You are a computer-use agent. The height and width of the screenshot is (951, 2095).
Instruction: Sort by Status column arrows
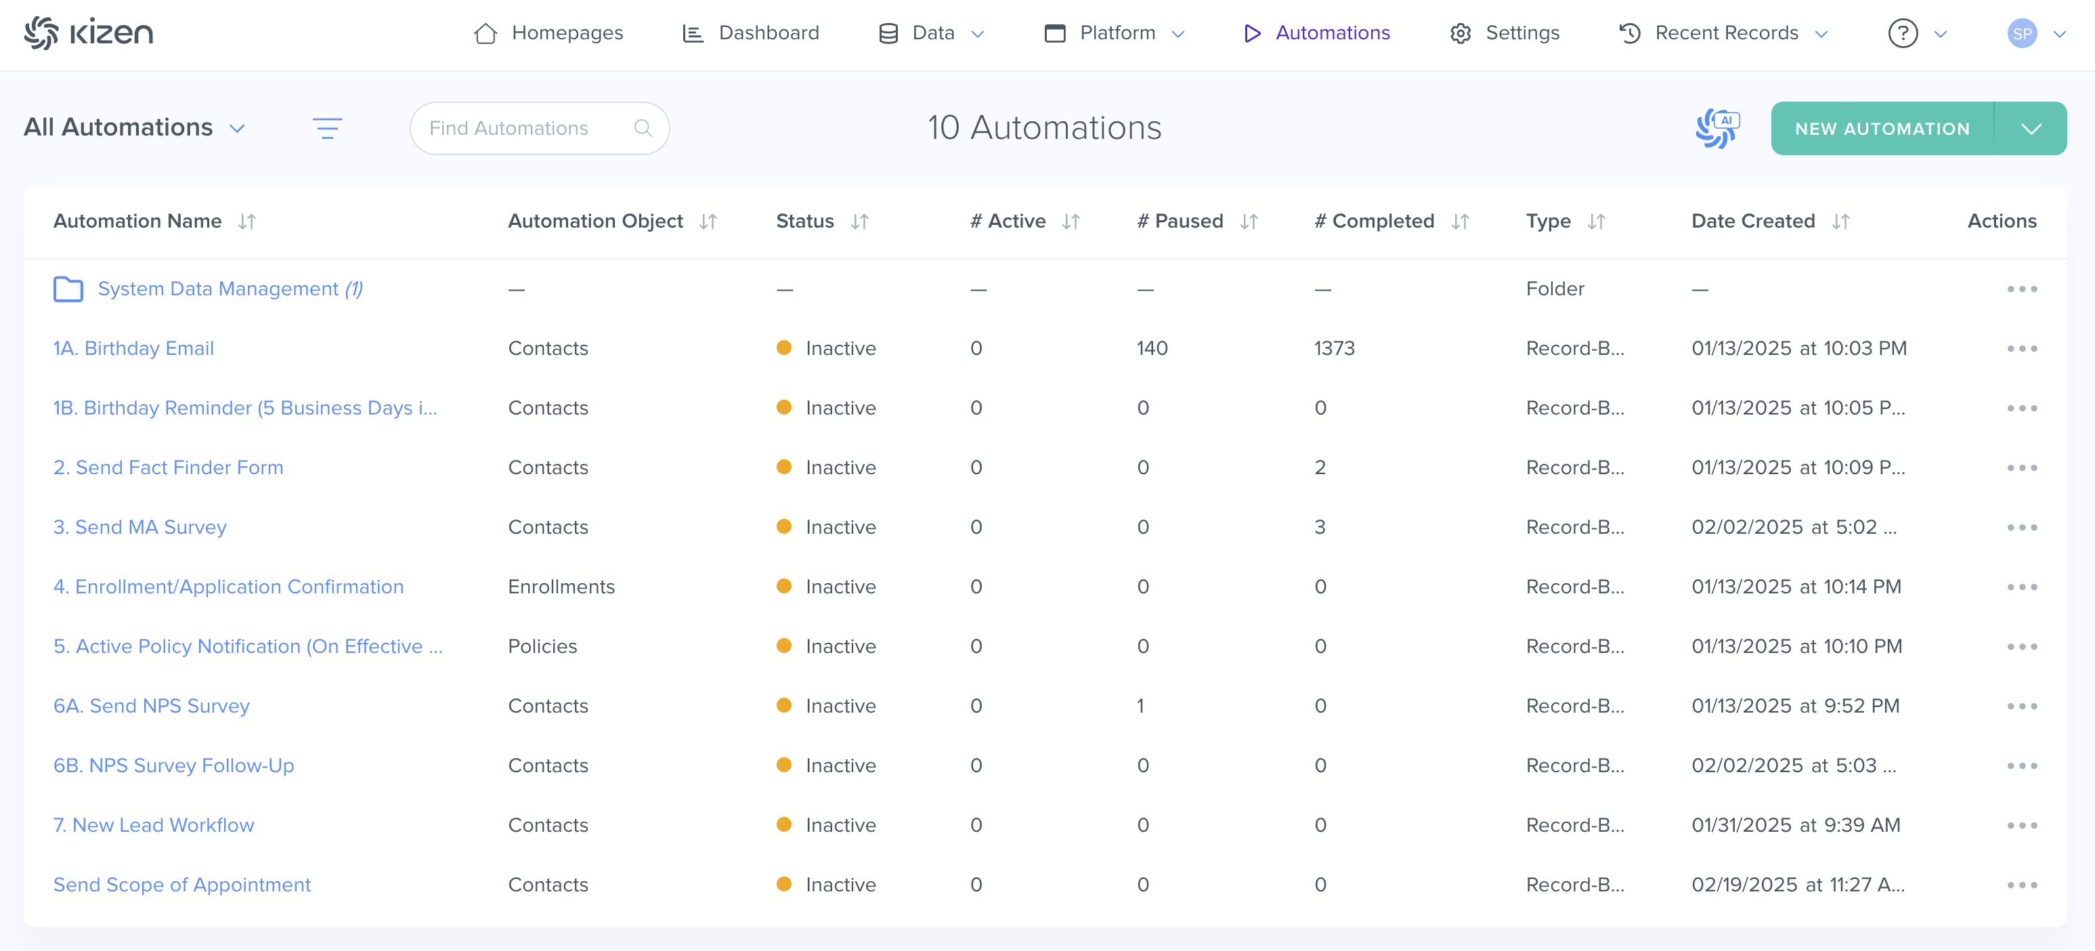(x=860, y=221)
